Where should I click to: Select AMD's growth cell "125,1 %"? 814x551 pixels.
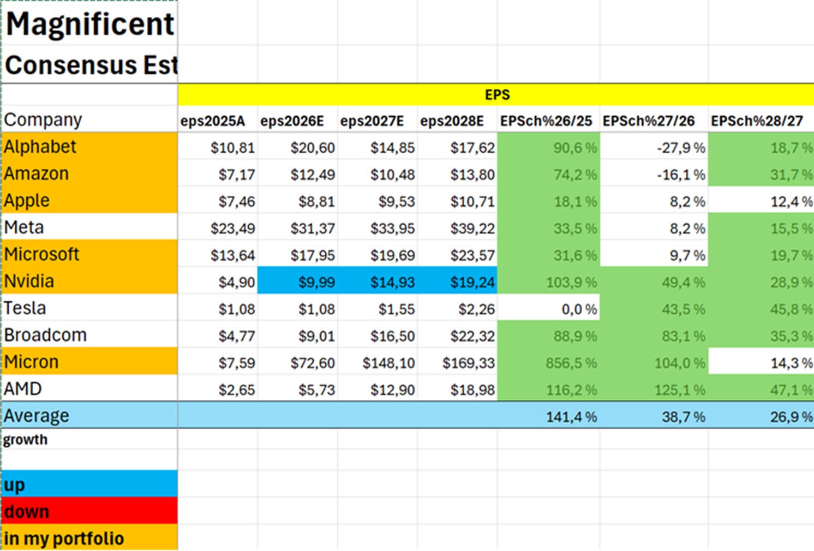[x=654, y=388]
